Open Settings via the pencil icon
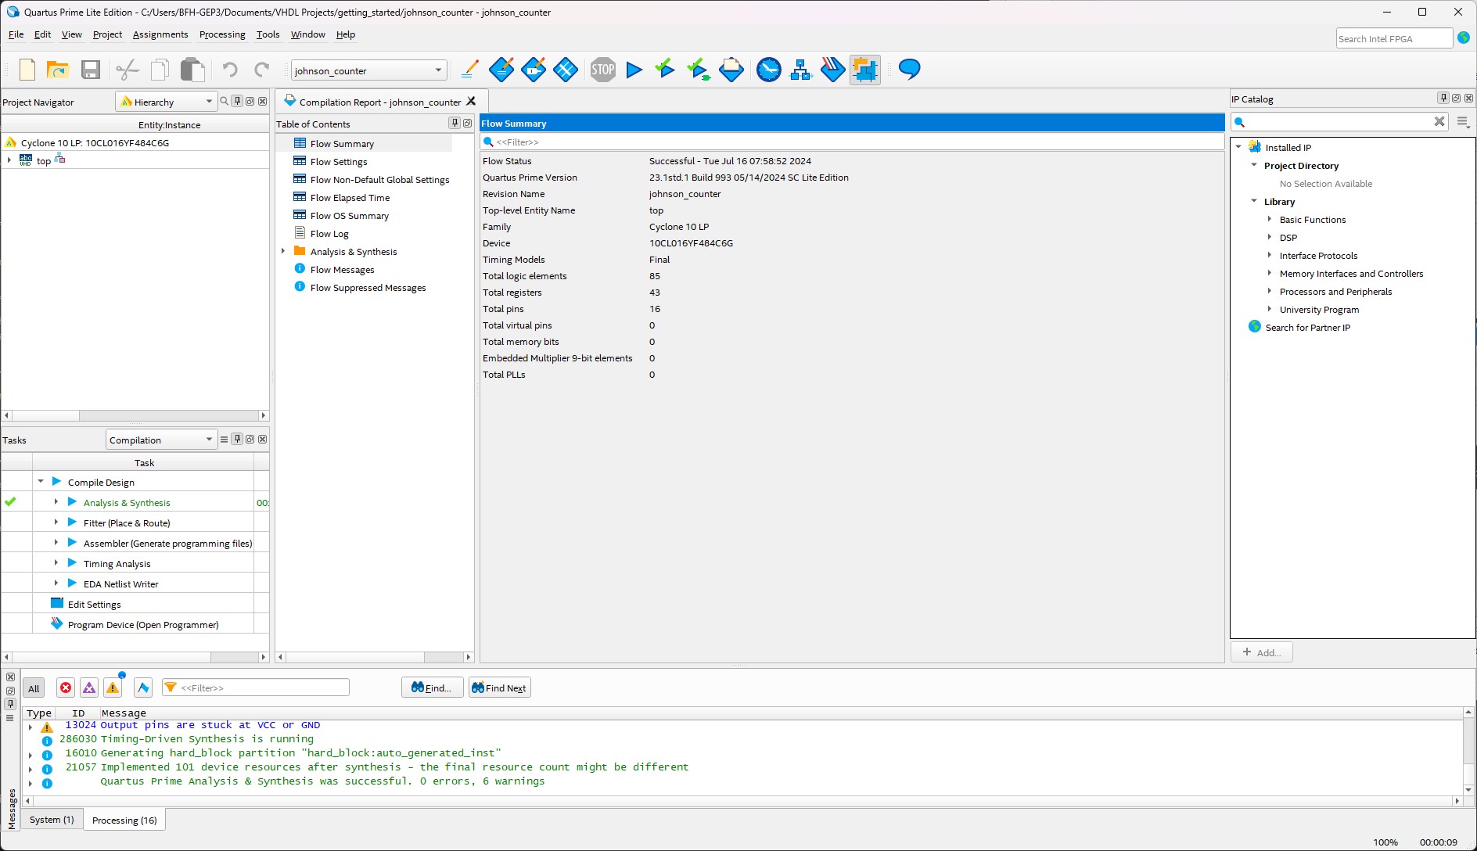Screen dimensions: 1477x851 click(x=469, y=70)
